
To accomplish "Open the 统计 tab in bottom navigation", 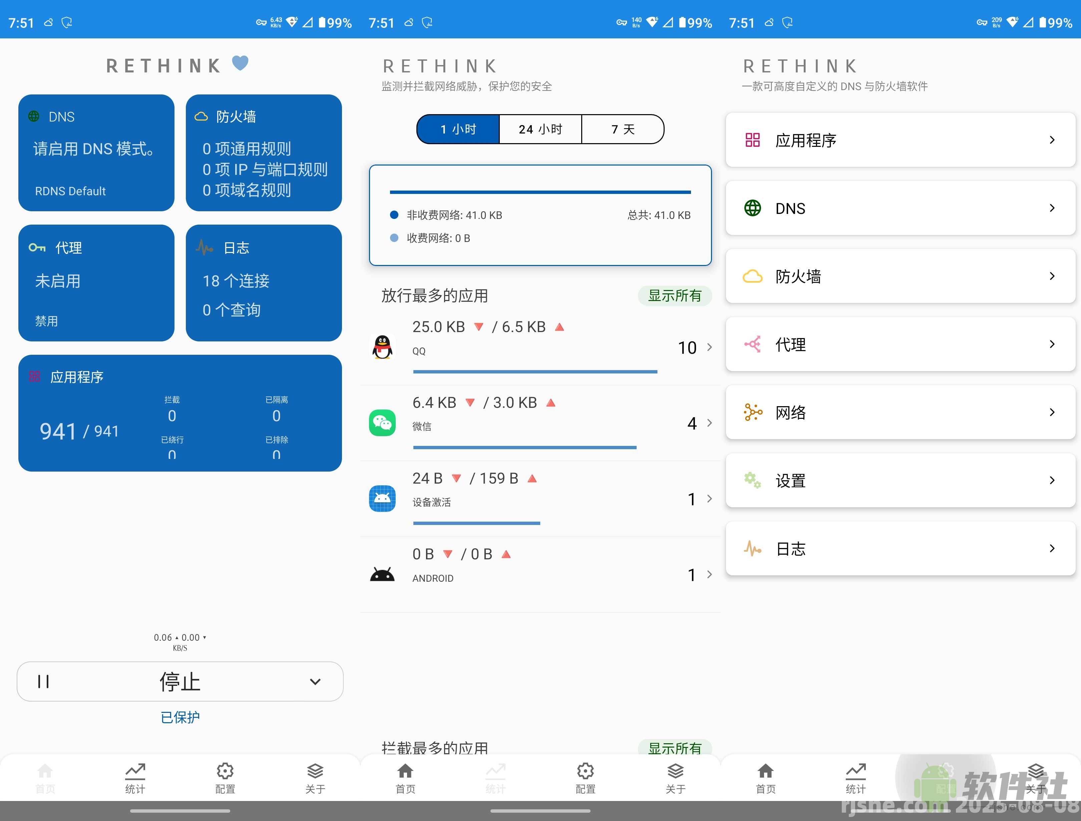I will pos(135,779).
